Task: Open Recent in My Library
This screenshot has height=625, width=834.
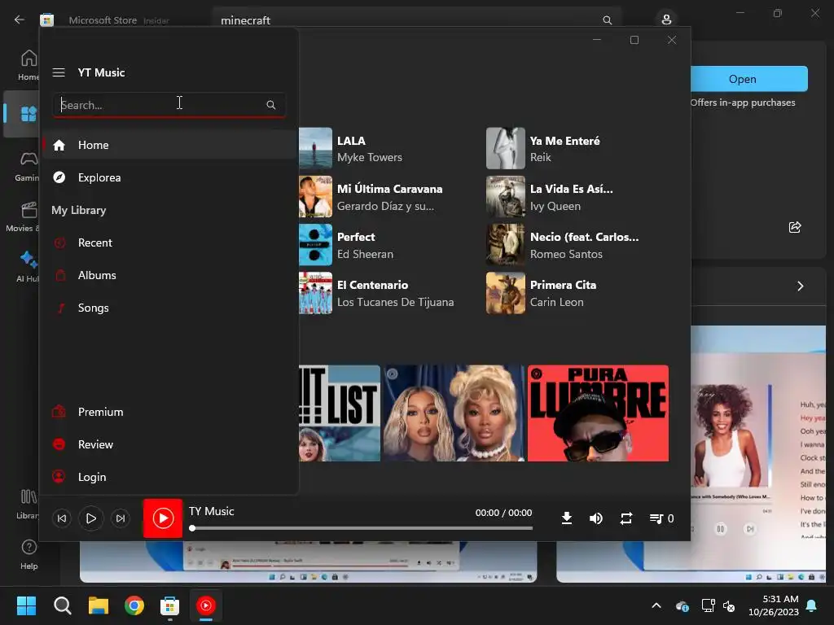Action: (x=169, y=243)
